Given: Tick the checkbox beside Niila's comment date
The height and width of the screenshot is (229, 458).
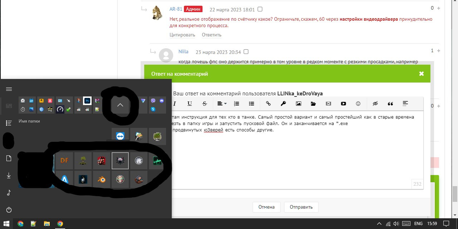Looking at the screenshot, I should click(x=246, y=52).
